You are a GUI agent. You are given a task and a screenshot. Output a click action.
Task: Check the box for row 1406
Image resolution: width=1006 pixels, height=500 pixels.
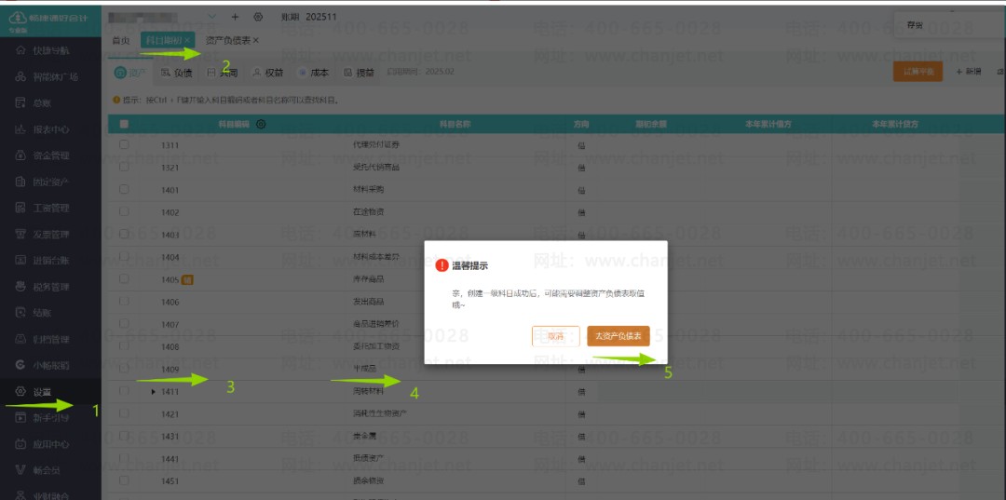click(124, 302)
